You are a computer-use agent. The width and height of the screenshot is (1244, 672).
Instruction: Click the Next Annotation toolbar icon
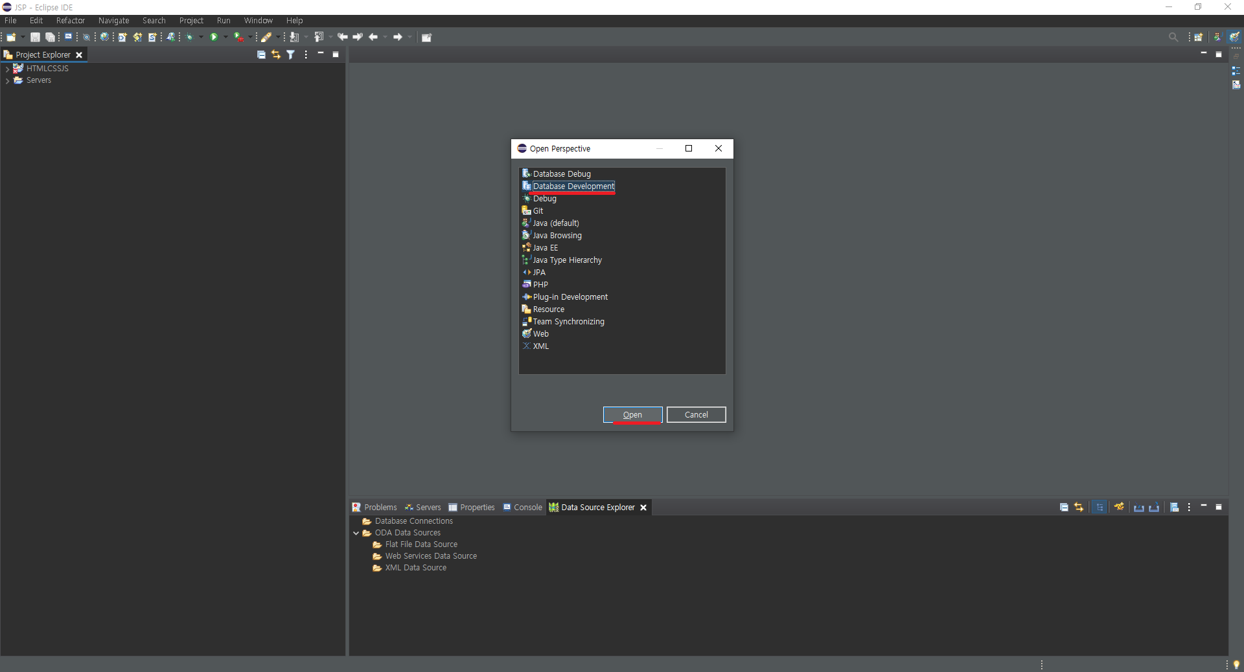pyautogui.click(x=294, y=37)
